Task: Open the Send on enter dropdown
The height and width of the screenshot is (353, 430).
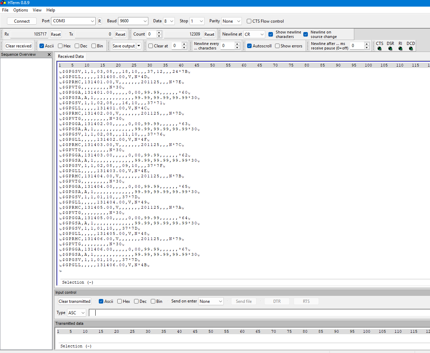Action: coord(211,301)
